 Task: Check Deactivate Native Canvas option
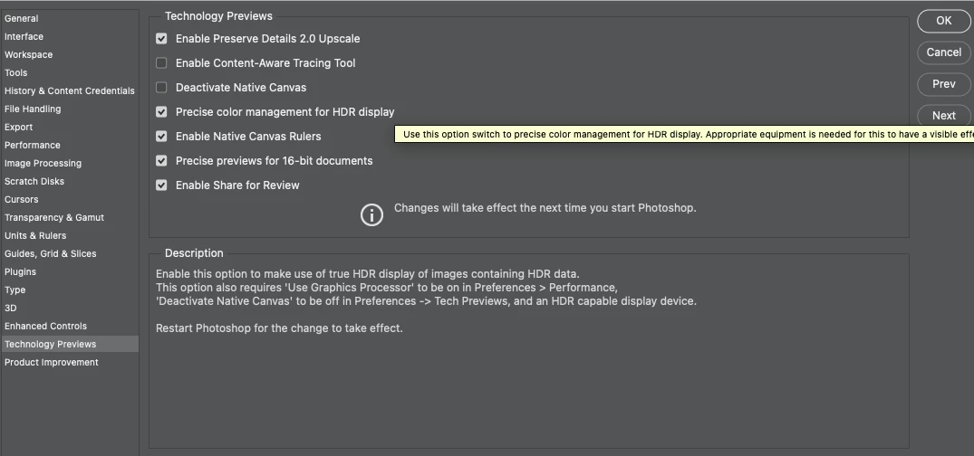[x=161, y=88]
